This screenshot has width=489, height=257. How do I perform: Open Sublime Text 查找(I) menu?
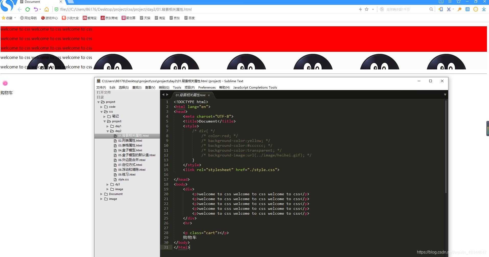pos(137,88)
